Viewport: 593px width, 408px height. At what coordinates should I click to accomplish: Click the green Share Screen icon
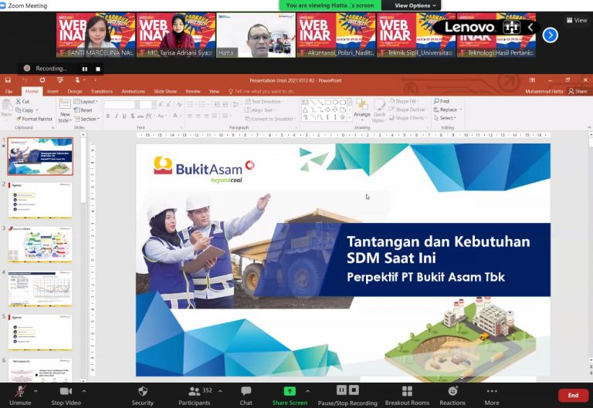pyautogui.click(x=290, y=391)
